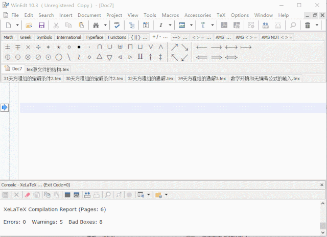Switch to the Greek symbols tab
The image size is (327, 237).
click(x=26, y=37)
